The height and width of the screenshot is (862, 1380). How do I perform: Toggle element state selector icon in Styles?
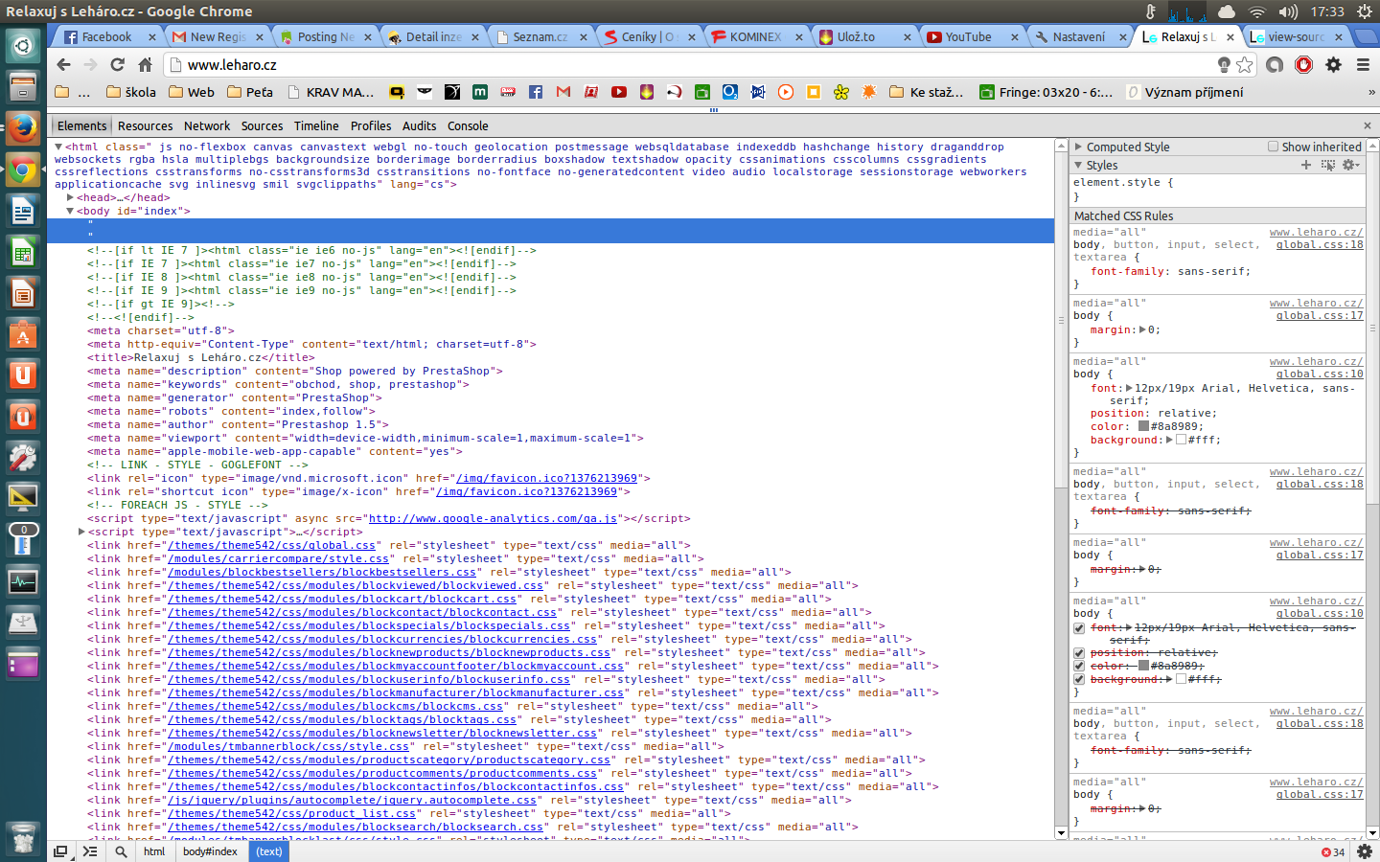pos(1327,165)
